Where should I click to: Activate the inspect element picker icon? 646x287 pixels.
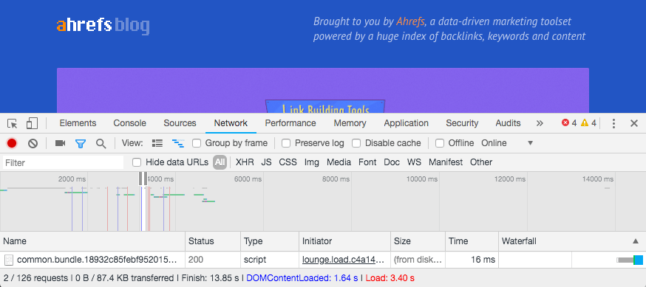click(13, 123)
